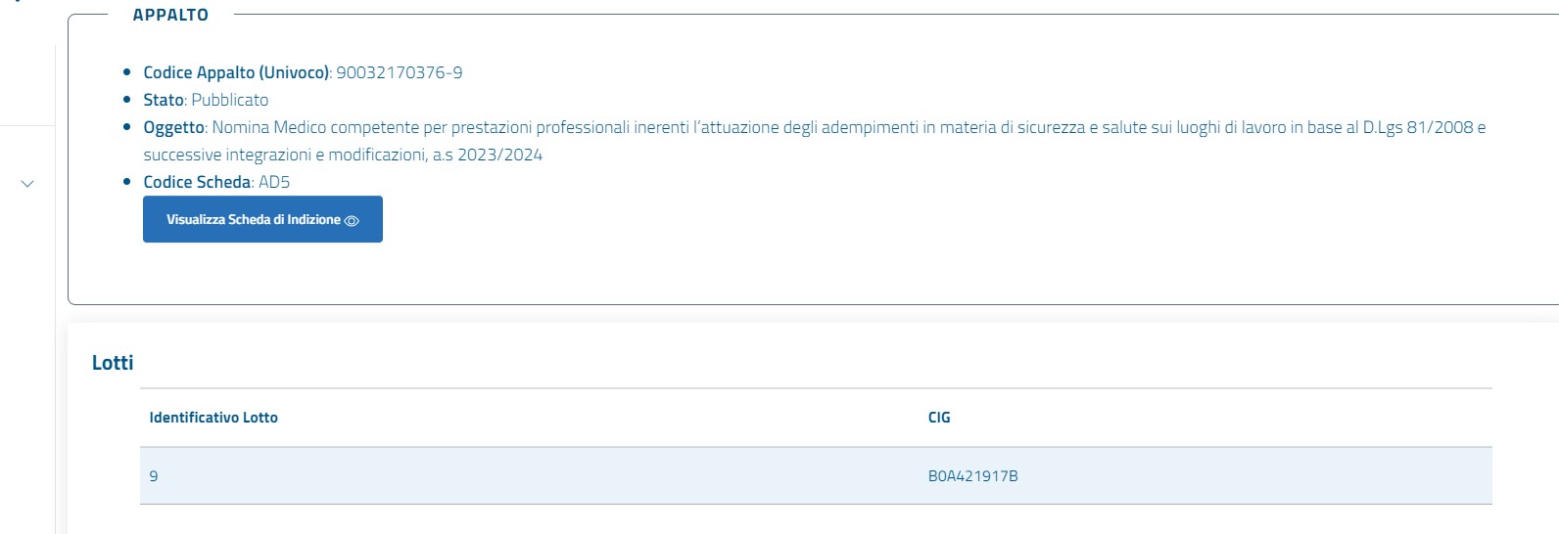Click the CIG column header
Screen dimensions: 1559x534
pos(939,418)
